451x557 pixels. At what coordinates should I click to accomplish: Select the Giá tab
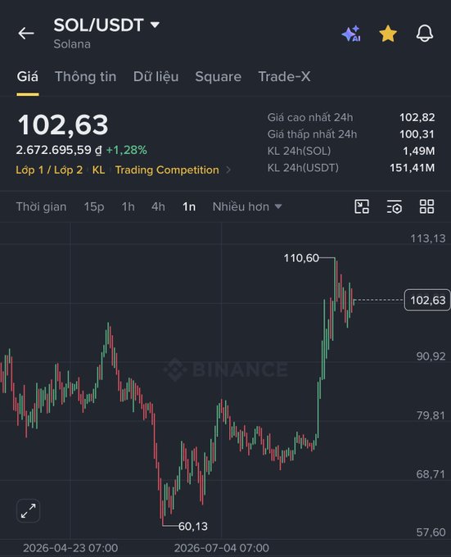28,77
